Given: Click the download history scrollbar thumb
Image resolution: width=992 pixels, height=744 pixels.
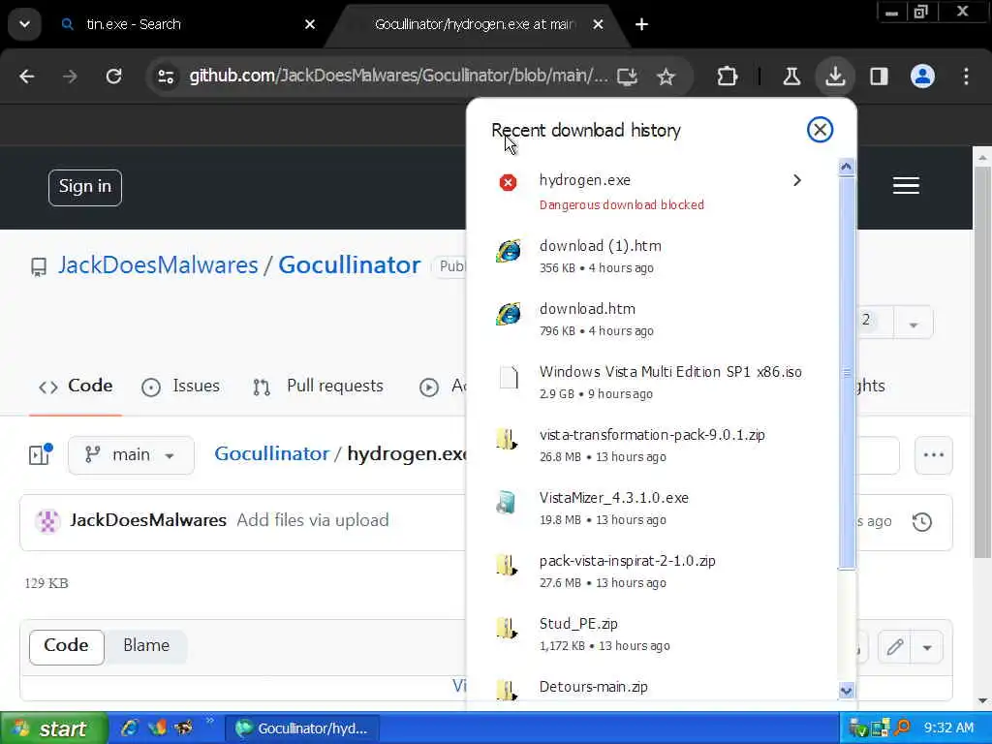Looking at the screenshot, I should tap(846, 373).
